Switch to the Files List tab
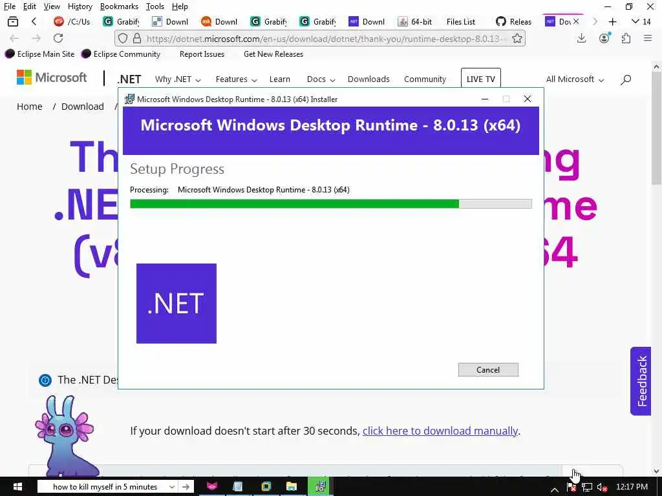662x496 pixels. click(x=460, y=21)
